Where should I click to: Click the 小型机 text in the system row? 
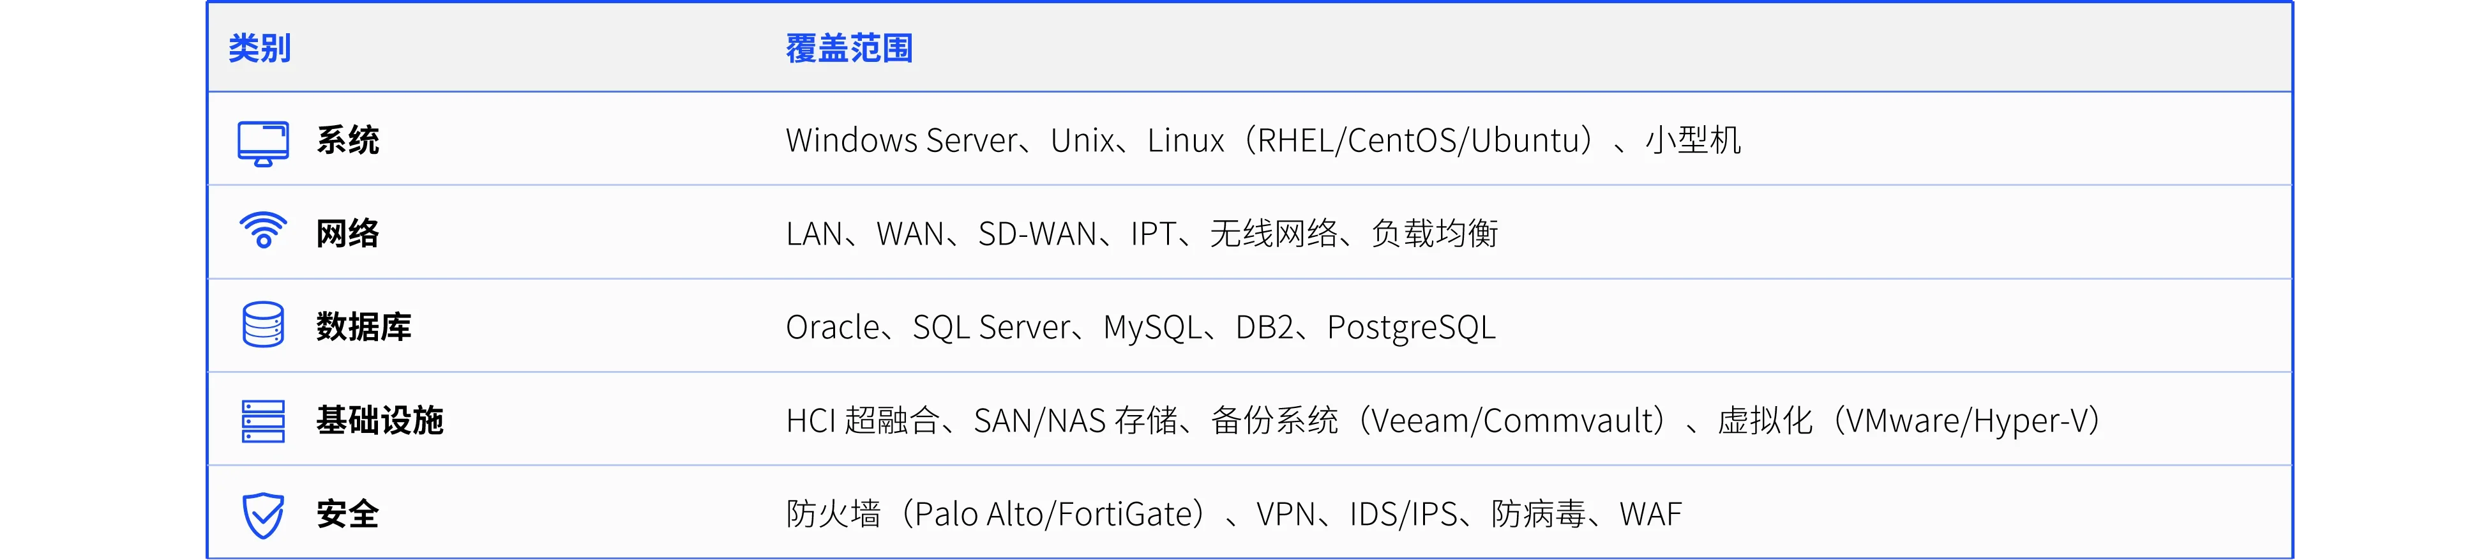[1694, 141]
